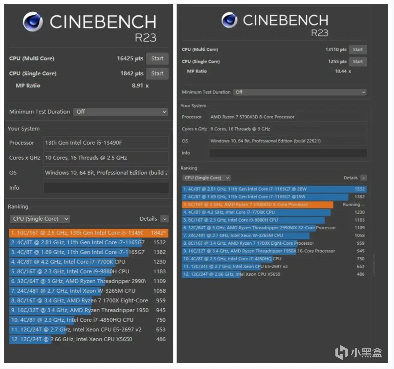Click the 16425 pts multi core score

(x=130, y=59)
